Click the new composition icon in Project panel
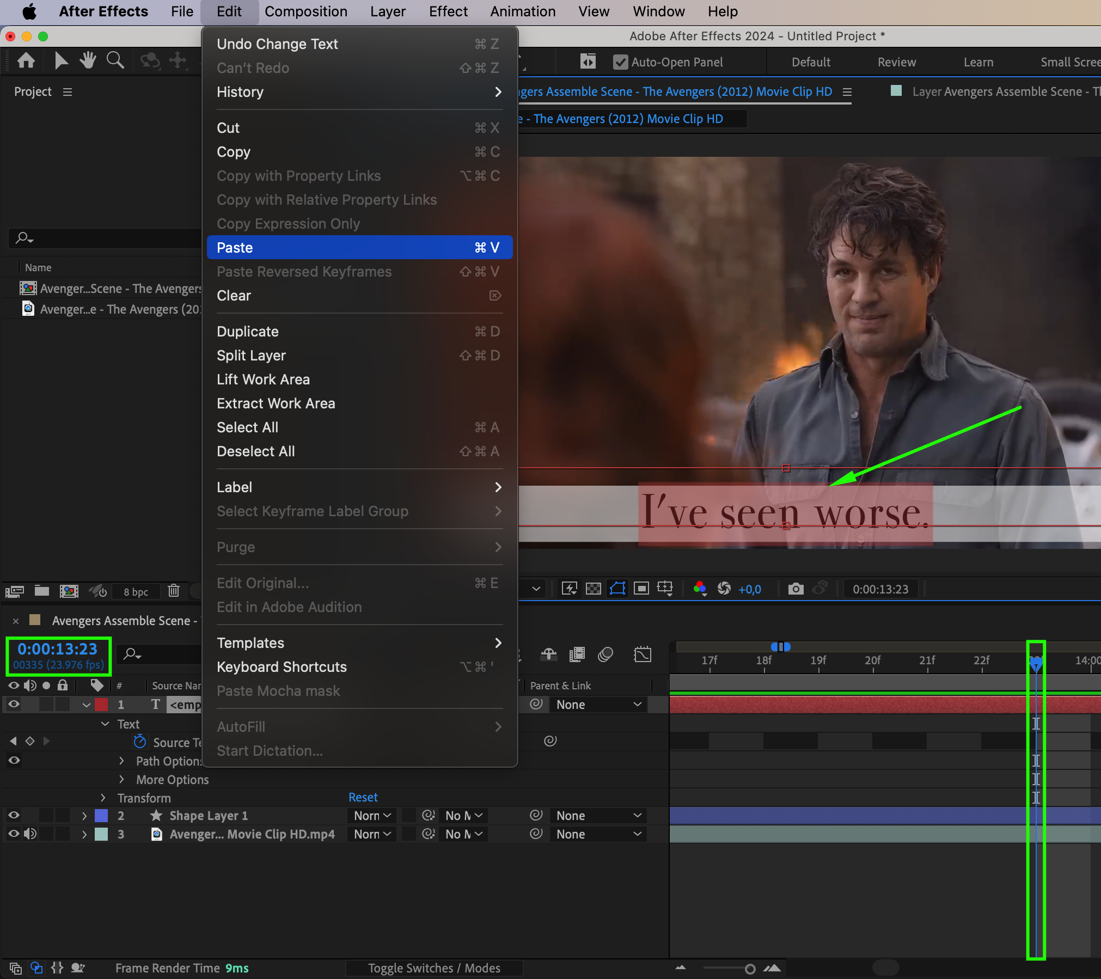Screen dimensions: 1101x979 tap(69, 591)
